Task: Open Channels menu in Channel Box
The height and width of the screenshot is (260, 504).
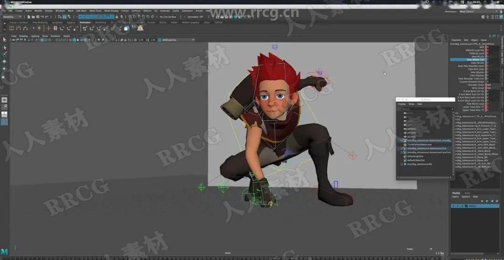Action: click(x=456, y=40)
